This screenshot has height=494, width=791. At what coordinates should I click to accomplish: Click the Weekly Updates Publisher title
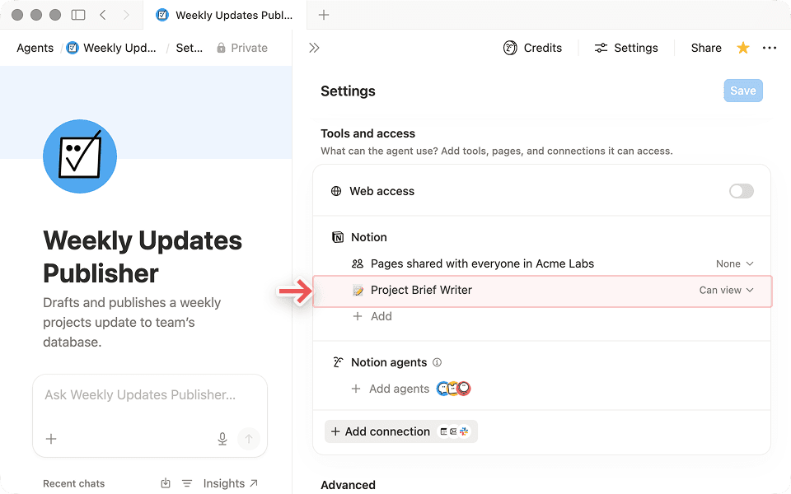(143, 257)
